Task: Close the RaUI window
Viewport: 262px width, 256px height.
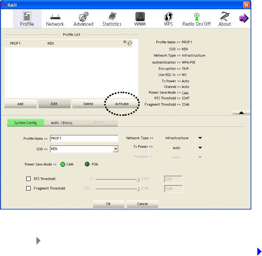Action: tap(246, 5)
